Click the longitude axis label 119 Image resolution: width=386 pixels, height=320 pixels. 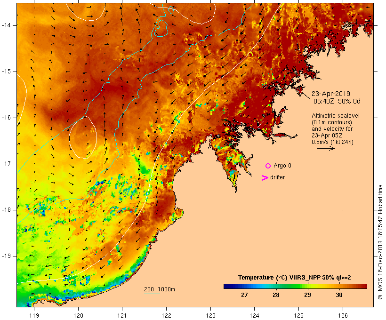coord(34,315)
